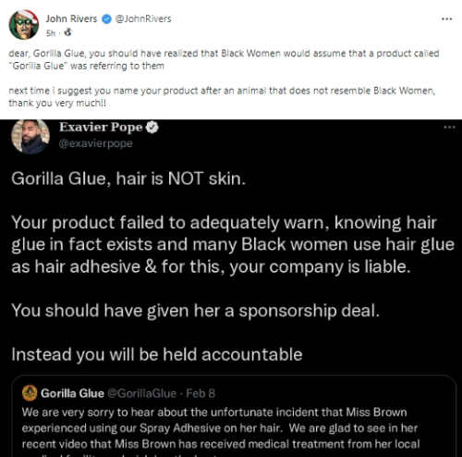The height and width of the screenshot is (457, 462).
Task: Click the Exavier Pope display name
Action: click(101, 127)
